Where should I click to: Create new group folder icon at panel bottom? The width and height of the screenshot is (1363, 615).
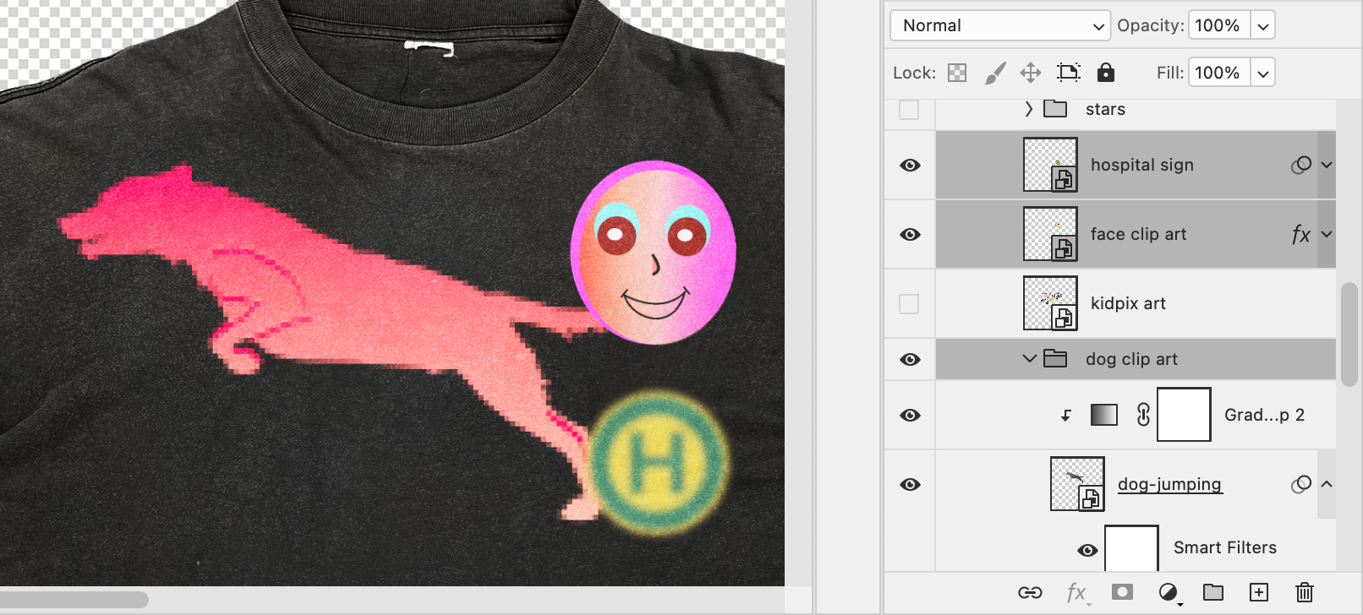click(1213, 591)
